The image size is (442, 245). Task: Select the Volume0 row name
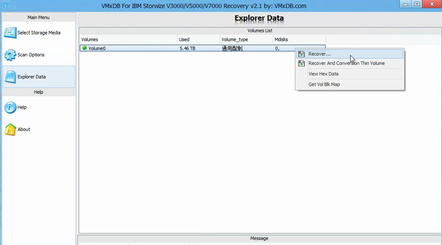[97, 48]
